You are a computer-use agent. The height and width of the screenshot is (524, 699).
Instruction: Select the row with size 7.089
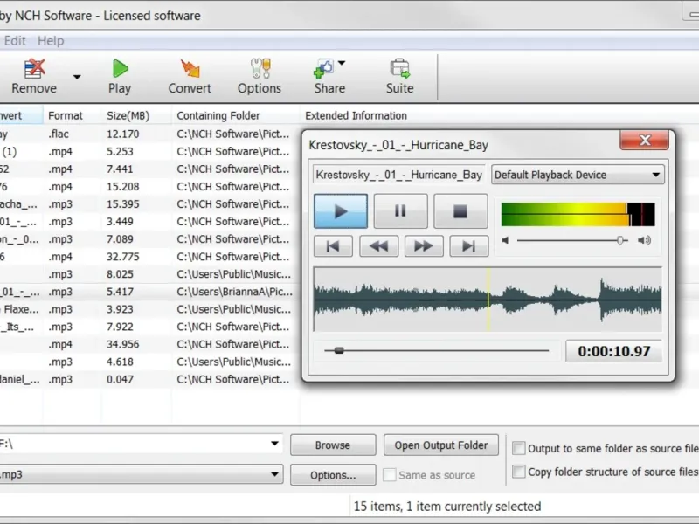(149, 239)
